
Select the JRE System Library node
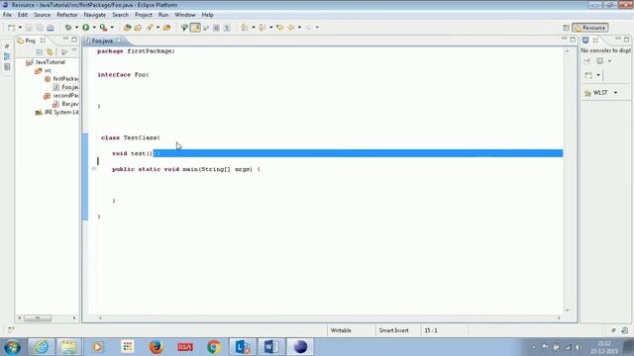pyautogui.click(x=57, y=113)
